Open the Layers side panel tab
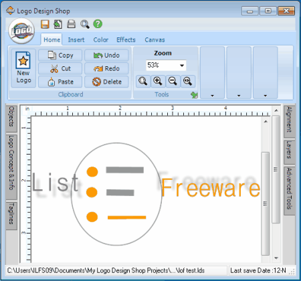The image size is (301, 281). coord(289,149)
